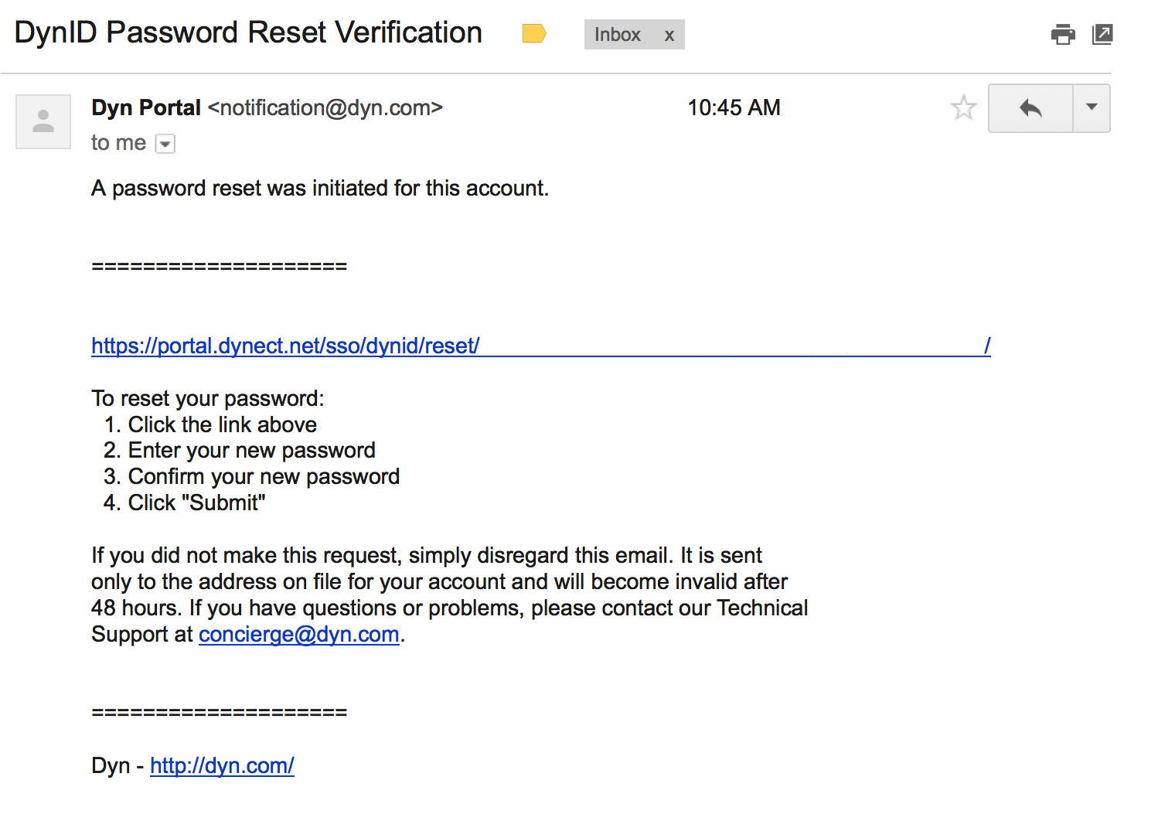Open the more actions dropdown beside reply

(x=1092, y=108)
